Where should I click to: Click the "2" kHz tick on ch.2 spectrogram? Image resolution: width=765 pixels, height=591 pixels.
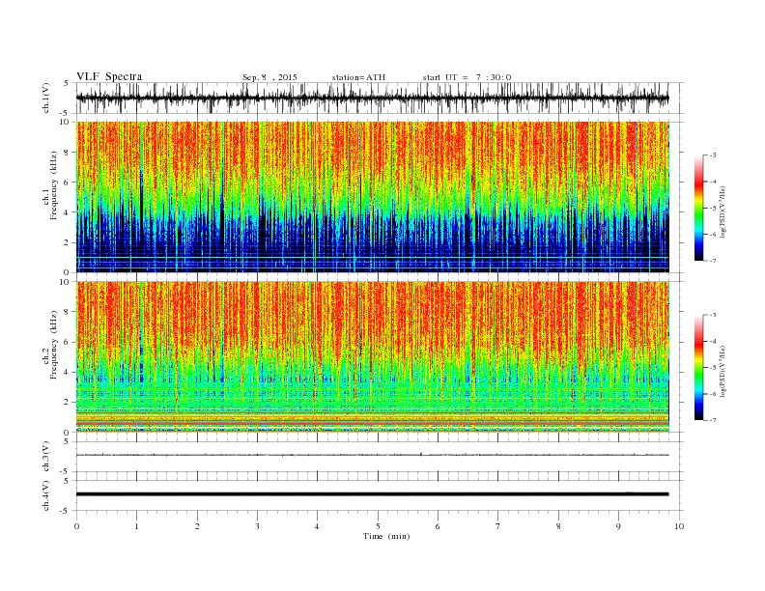(68, 403)
